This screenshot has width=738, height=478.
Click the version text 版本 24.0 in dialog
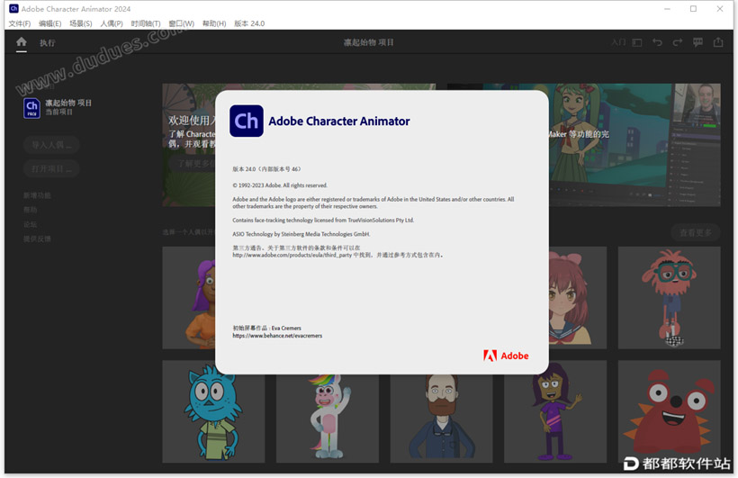click(266, 169)
